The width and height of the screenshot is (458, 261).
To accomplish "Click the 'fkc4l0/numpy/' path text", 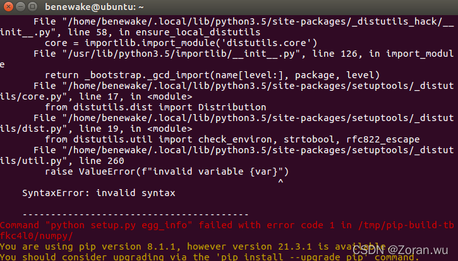I will point(37,236).
